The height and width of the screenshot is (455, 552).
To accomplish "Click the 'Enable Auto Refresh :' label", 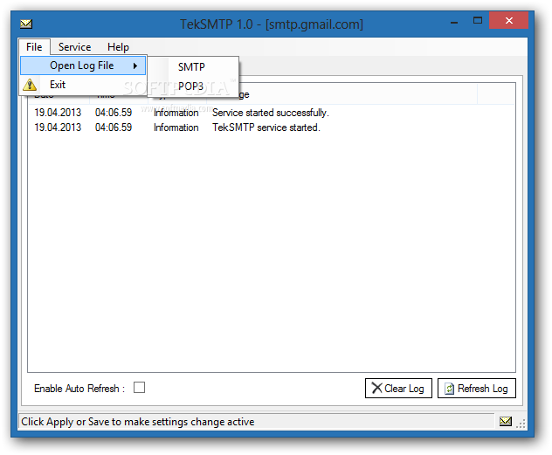I will pos(79,389).
